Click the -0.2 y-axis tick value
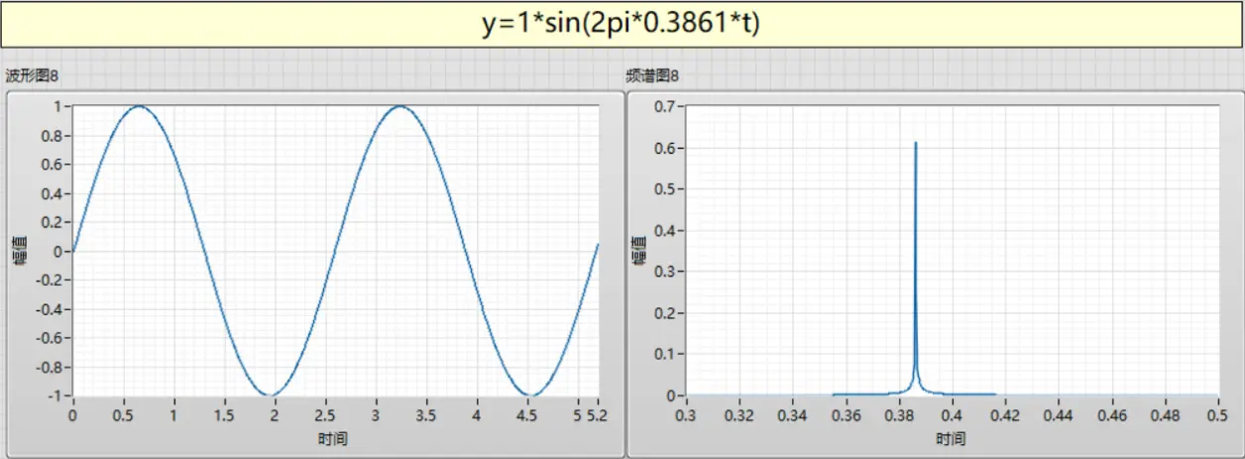Screen dimensions: 1245x459 [49, 280]
